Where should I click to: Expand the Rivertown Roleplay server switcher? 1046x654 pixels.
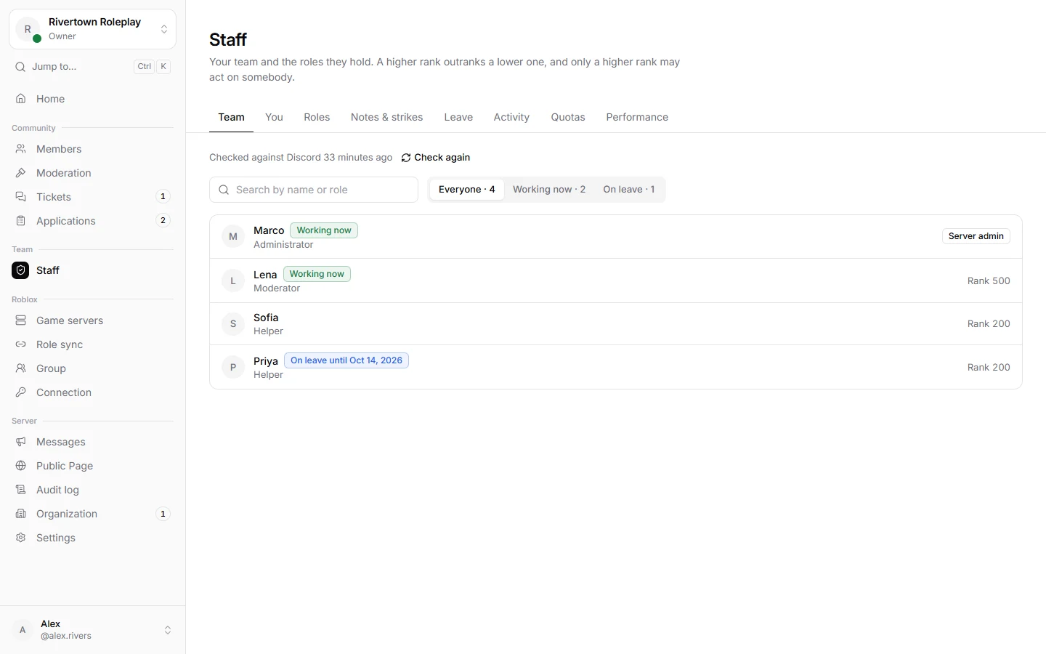[92, 29]
